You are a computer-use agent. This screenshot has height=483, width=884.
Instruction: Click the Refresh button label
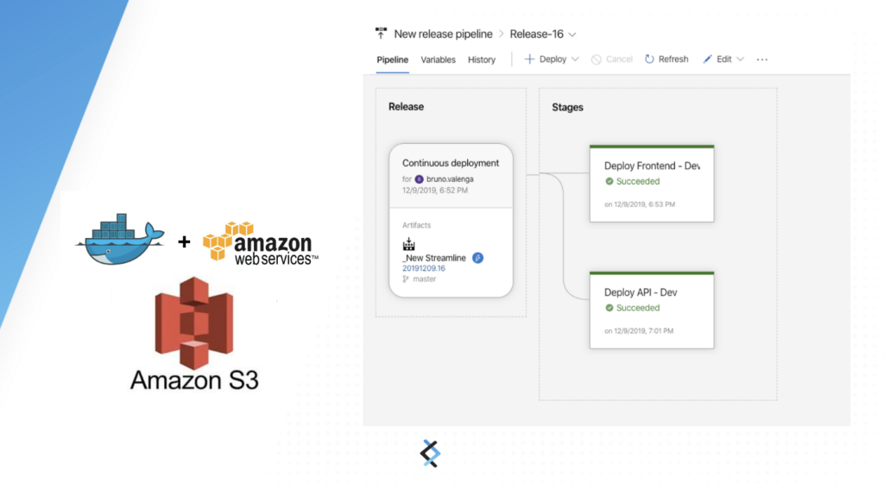(x=673, y=60)
